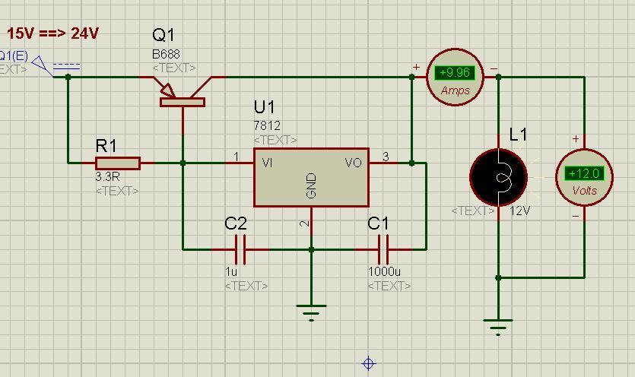This screenshot has height=377, width=635.
Task: Click the 'C1' reference label
Action: click(x=378, y=223)
